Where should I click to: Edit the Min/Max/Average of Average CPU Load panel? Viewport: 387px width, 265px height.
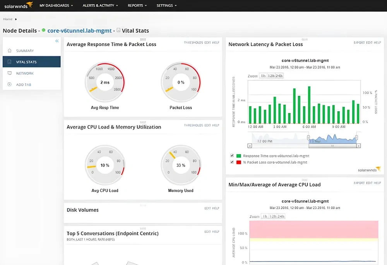point(369,183)
